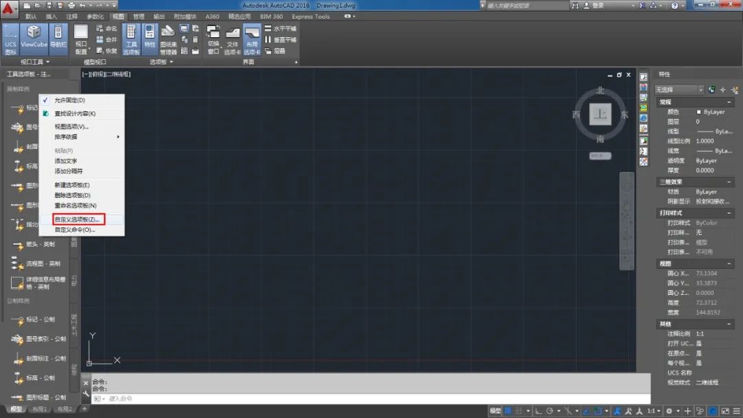Click the 导航栏 navigation bar icon
Screen dimensions: 743x418
point(58,38)
